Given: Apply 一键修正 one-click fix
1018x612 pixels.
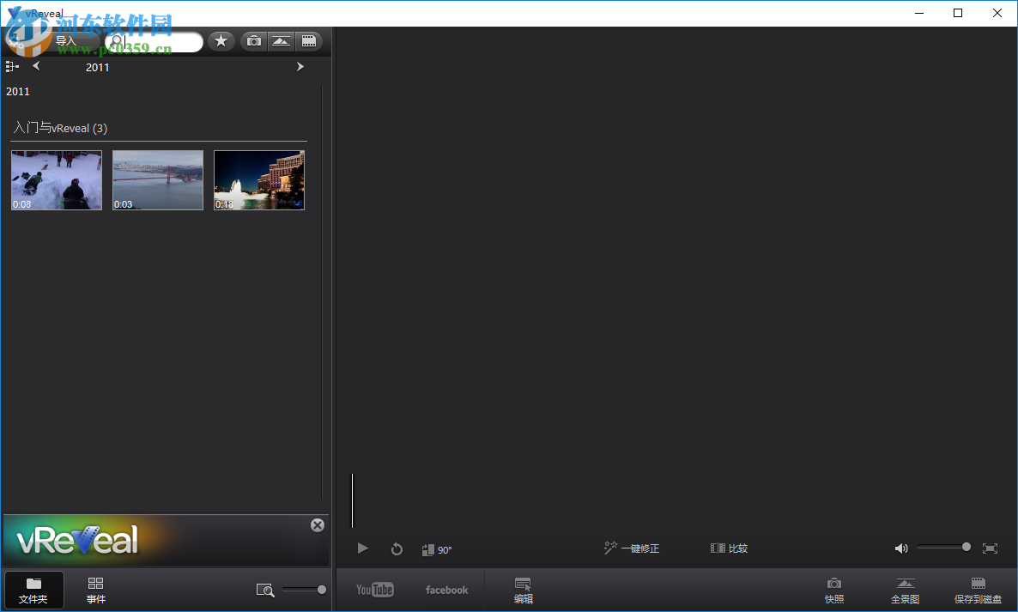Looking at the screenshot, I should click(x=632, y=548).
